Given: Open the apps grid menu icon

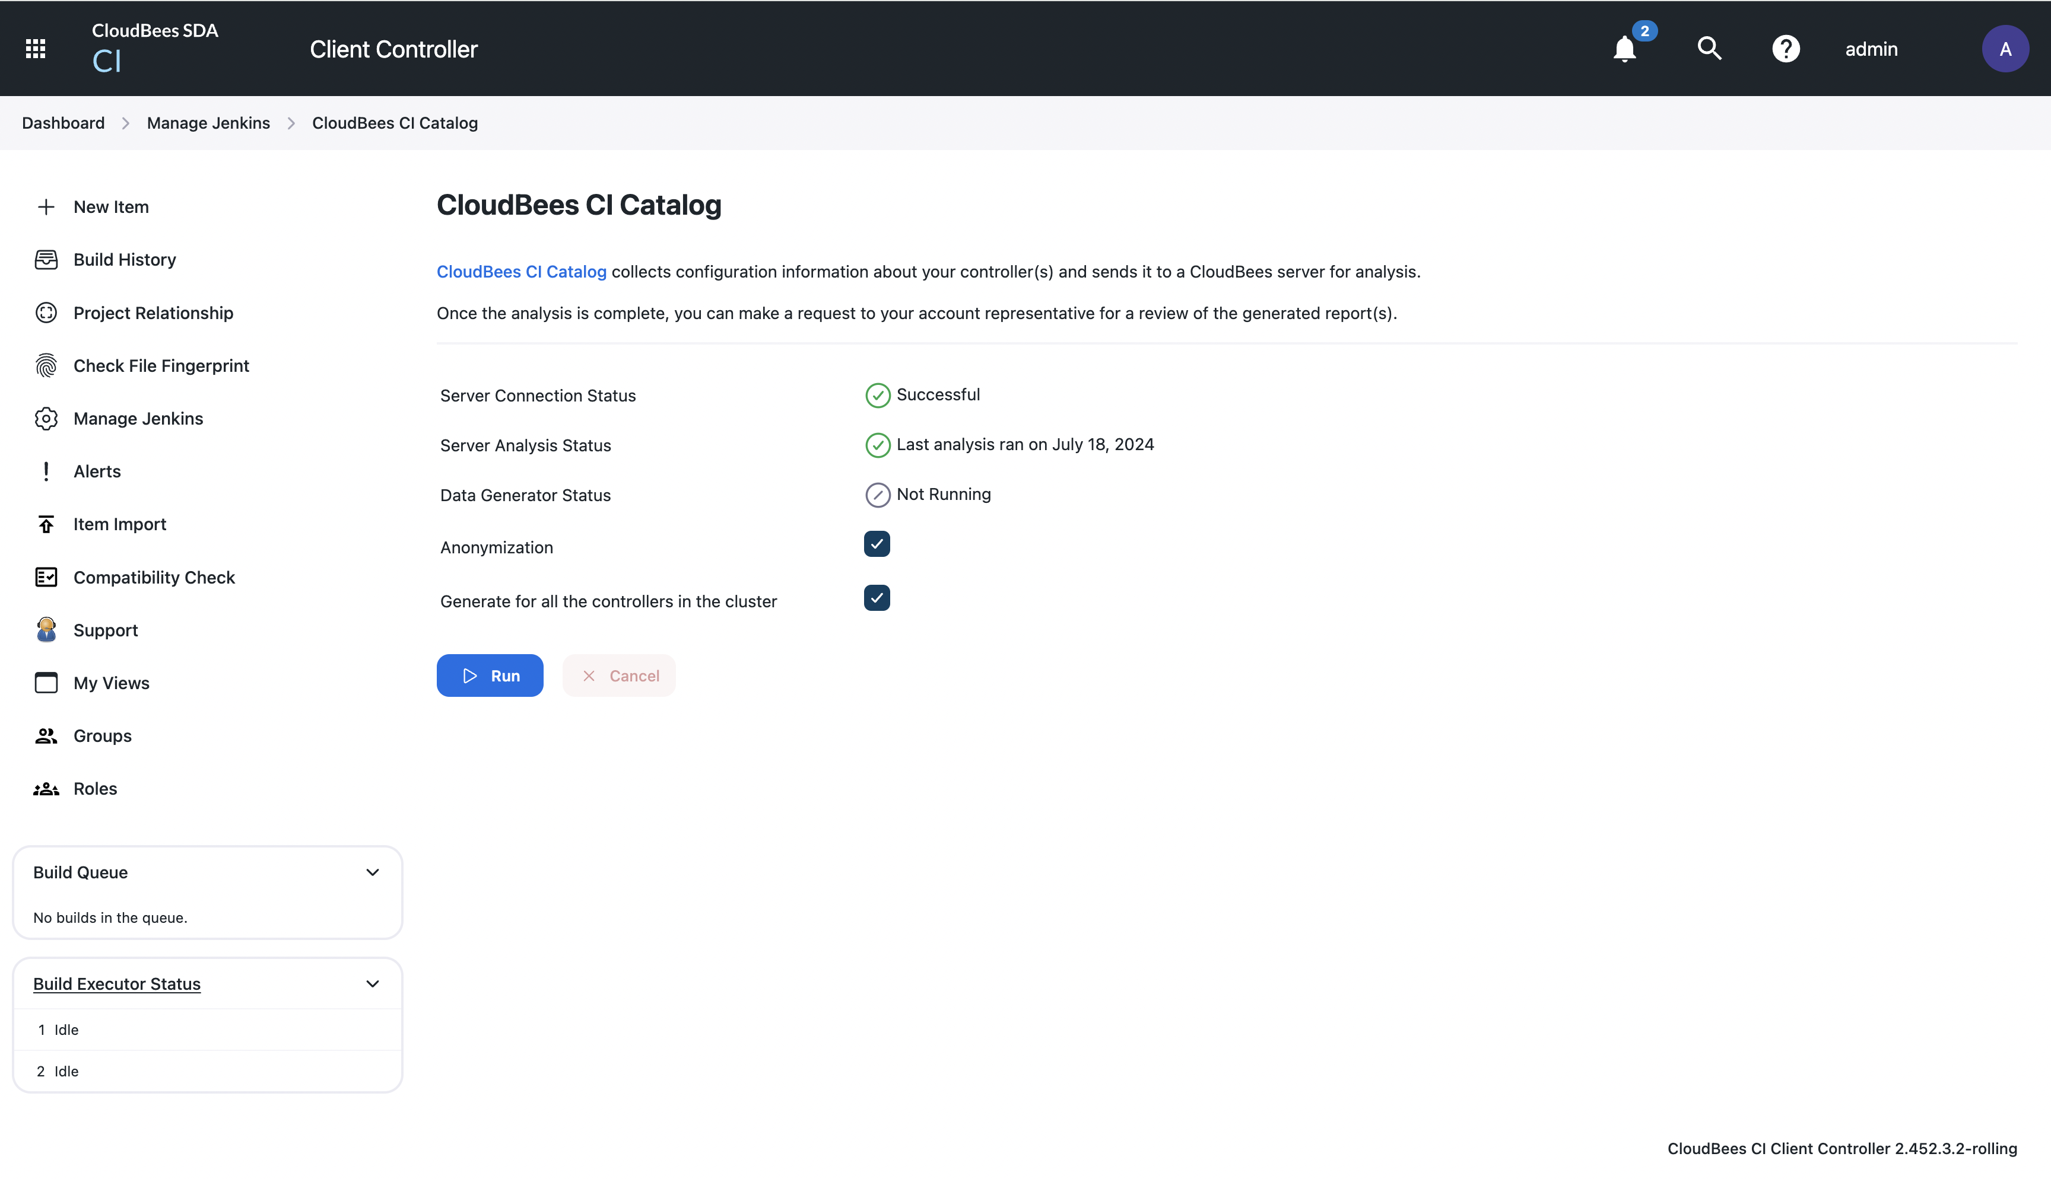Looking at the screenshot, I should [x=36, y=49].
